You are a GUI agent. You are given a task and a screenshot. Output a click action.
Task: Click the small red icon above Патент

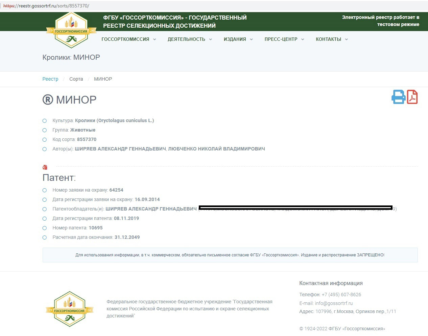[x=45, y=167]
